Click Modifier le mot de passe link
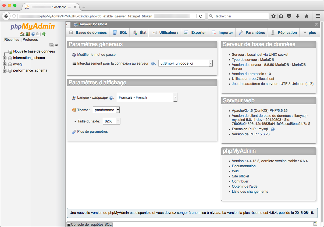 tap(96, 54)
